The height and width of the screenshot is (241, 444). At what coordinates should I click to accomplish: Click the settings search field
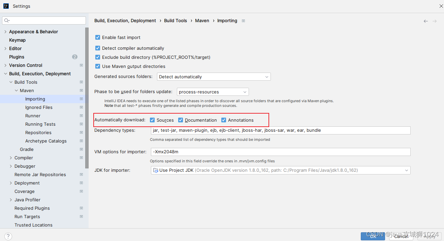44,21
